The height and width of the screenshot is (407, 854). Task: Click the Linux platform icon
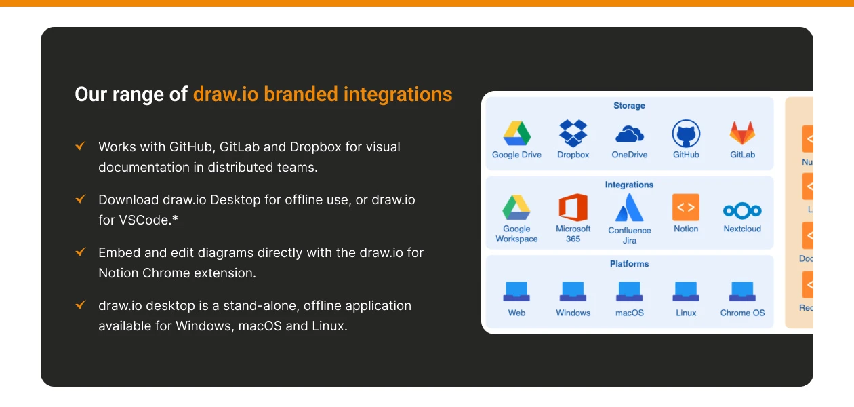tap(686, 292)
